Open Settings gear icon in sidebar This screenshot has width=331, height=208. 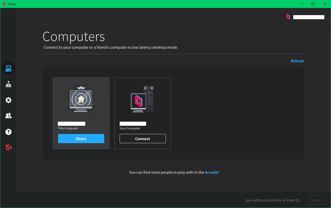point(9,100)
